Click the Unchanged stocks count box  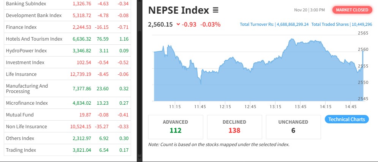pos(293,127)
